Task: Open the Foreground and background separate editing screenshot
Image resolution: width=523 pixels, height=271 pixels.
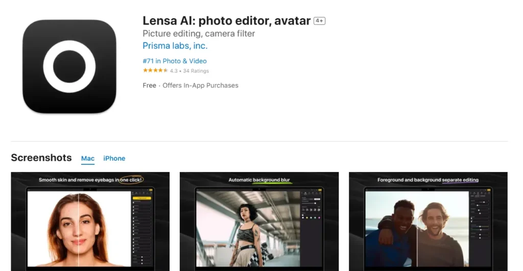Action: tap(428, 221)
